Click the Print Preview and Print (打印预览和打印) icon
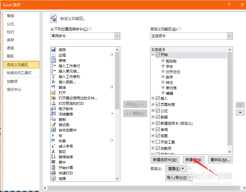This screenshot has width=246, height=192. pos(53,103)
